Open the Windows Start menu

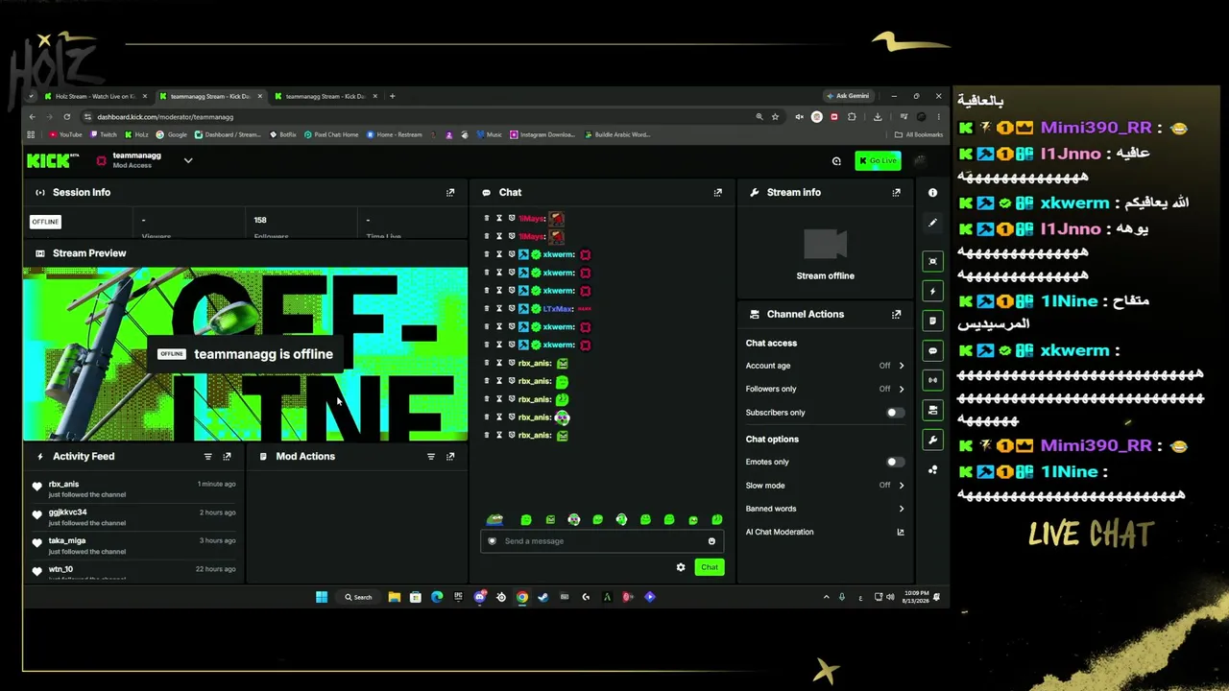pos(322,597)
